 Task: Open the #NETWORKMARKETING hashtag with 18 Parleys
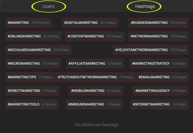(x=158, y=36)
